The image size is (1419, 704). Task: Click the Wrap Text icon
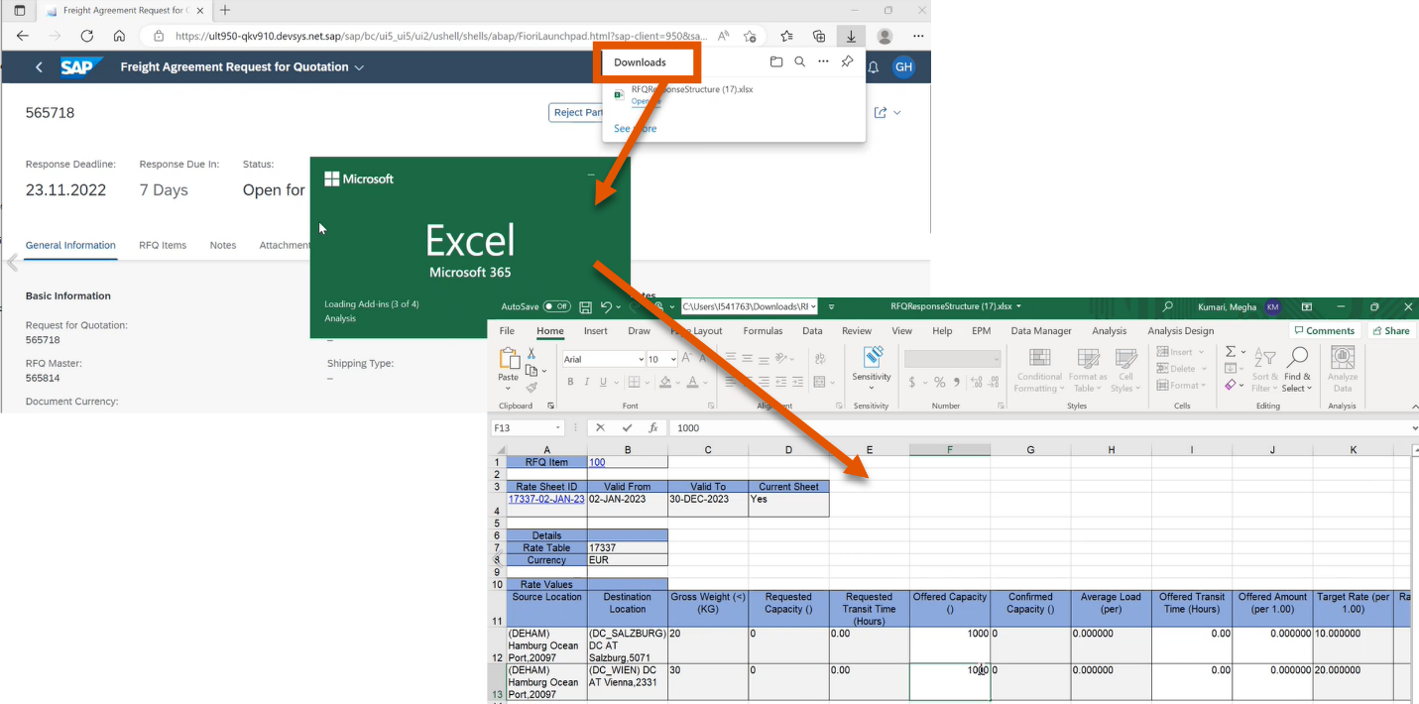[819, 359]
